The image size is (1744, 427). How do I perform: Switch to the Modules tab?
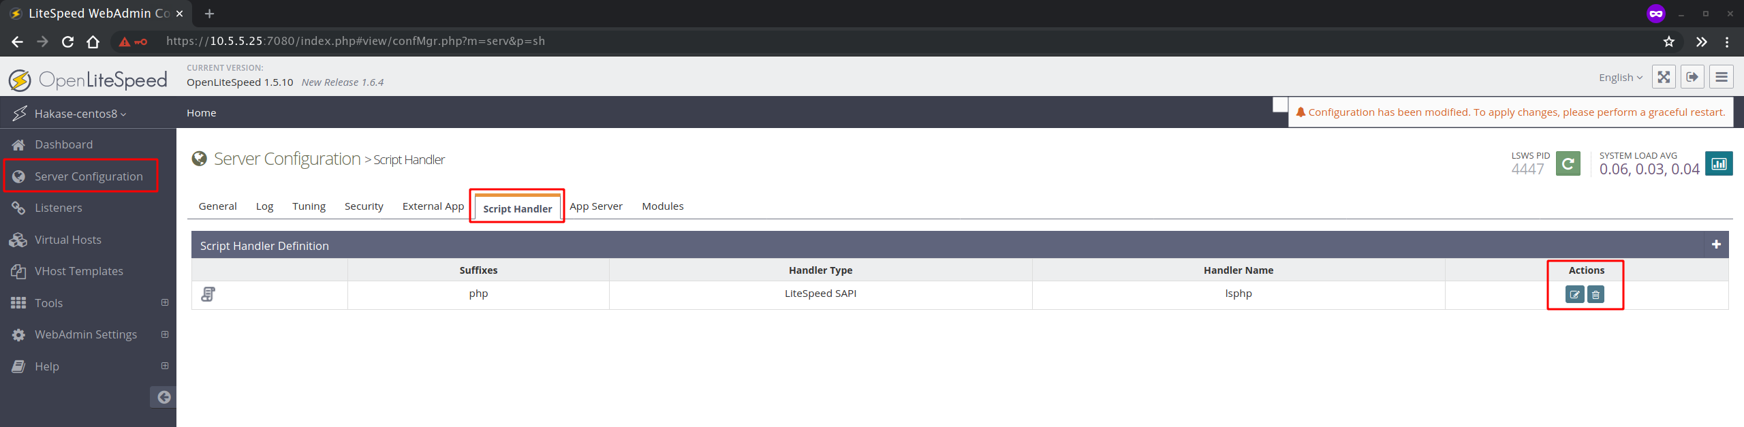(662, 206)
